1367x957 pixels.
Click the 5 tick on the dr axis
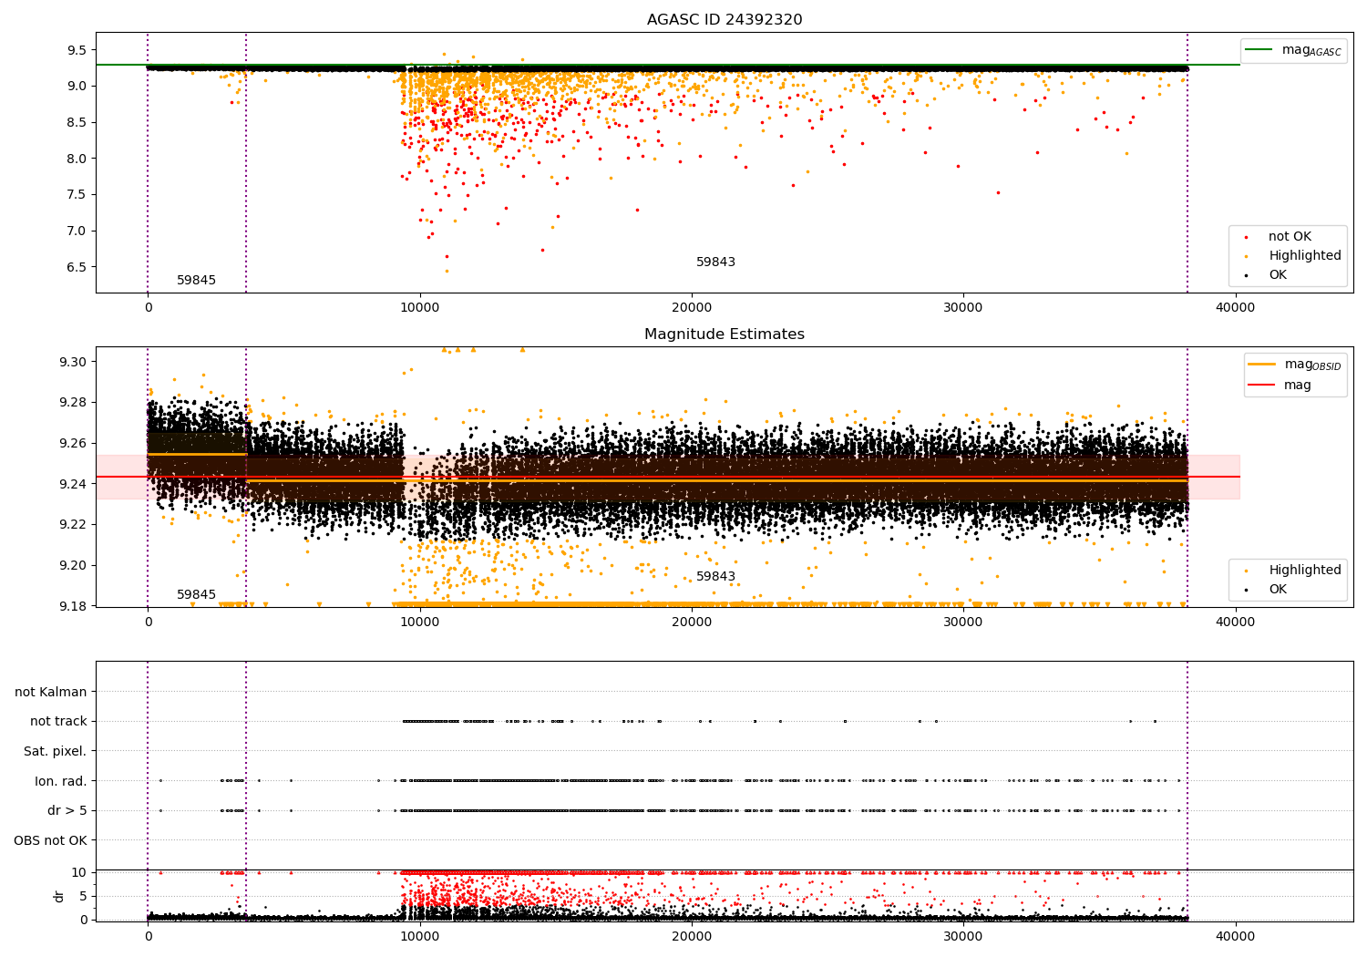(x=83, y=896)
